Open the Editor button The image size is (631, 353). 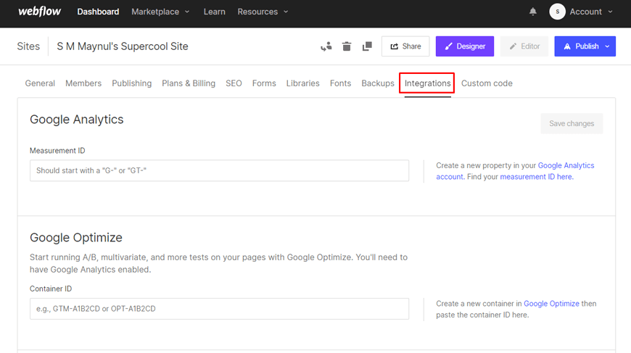524,46
